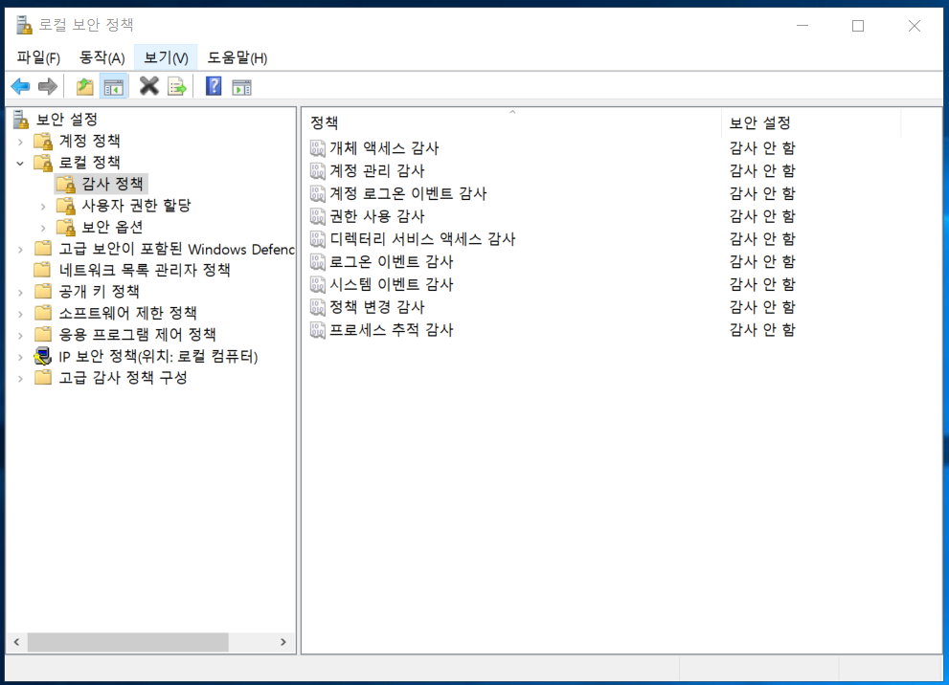Click the tree pane horizontal scrollbar thumb

128,642
